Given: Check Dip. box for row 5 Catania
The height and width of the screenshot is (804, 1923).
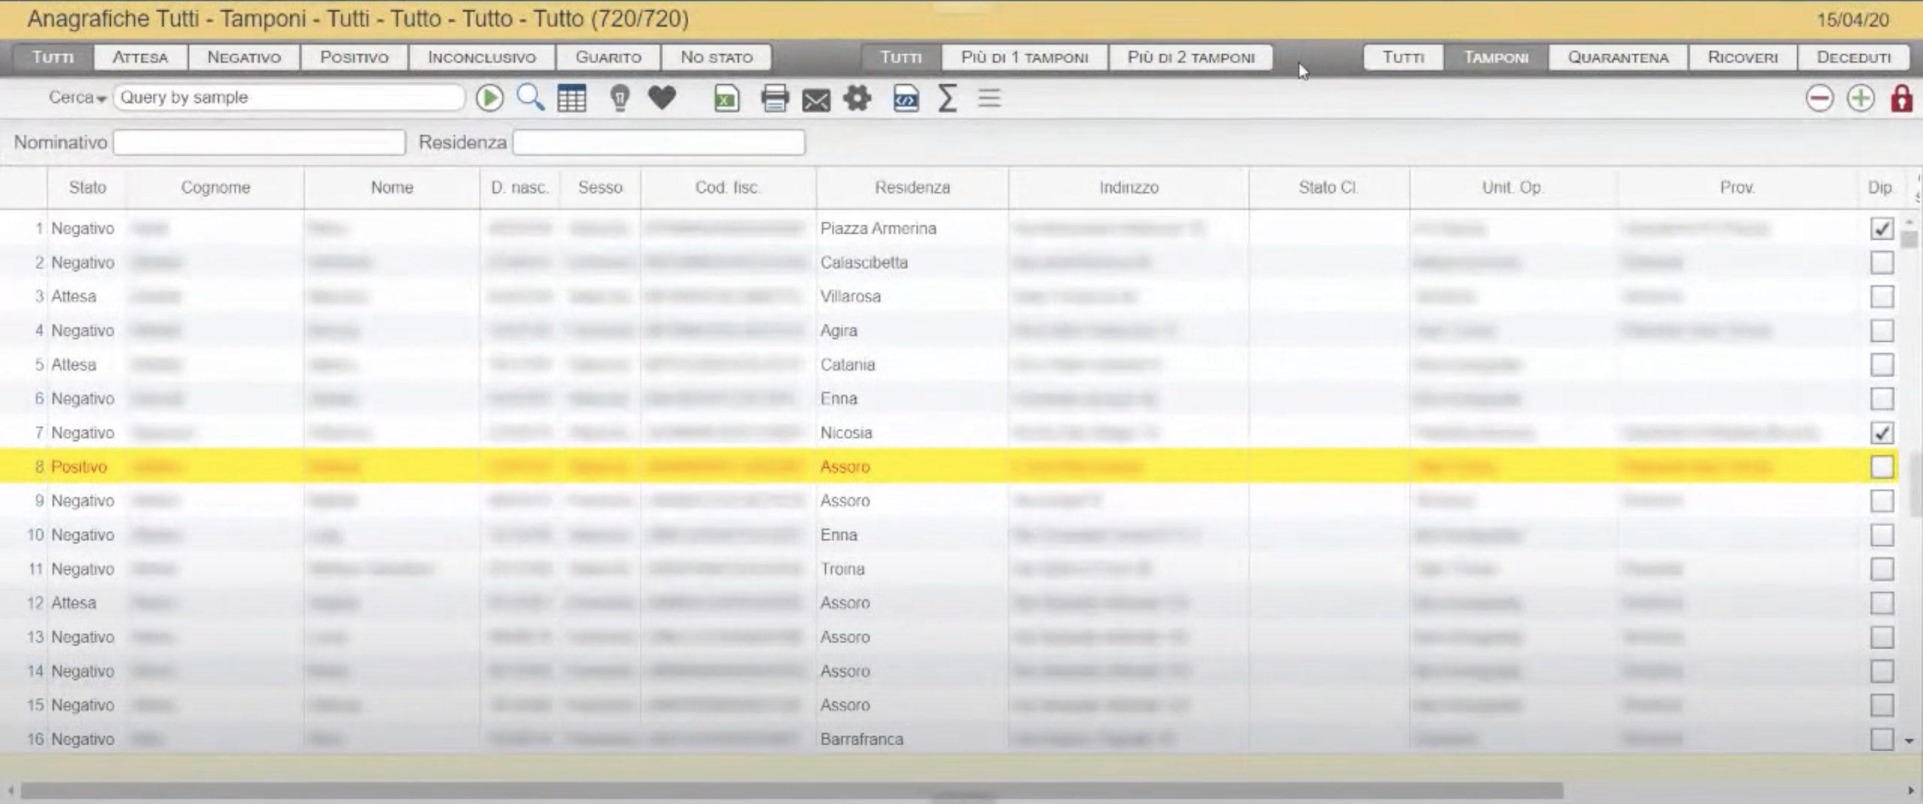Looking at the screenshot, I should pos(1881,365).
